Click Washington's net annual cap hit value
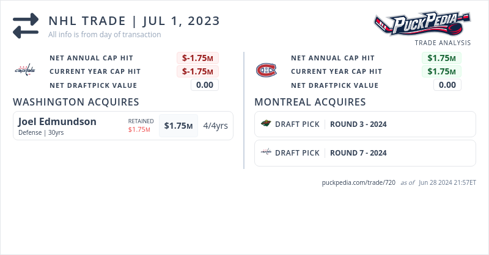Screen dimensions: 489x255 (x=197, y=58)
